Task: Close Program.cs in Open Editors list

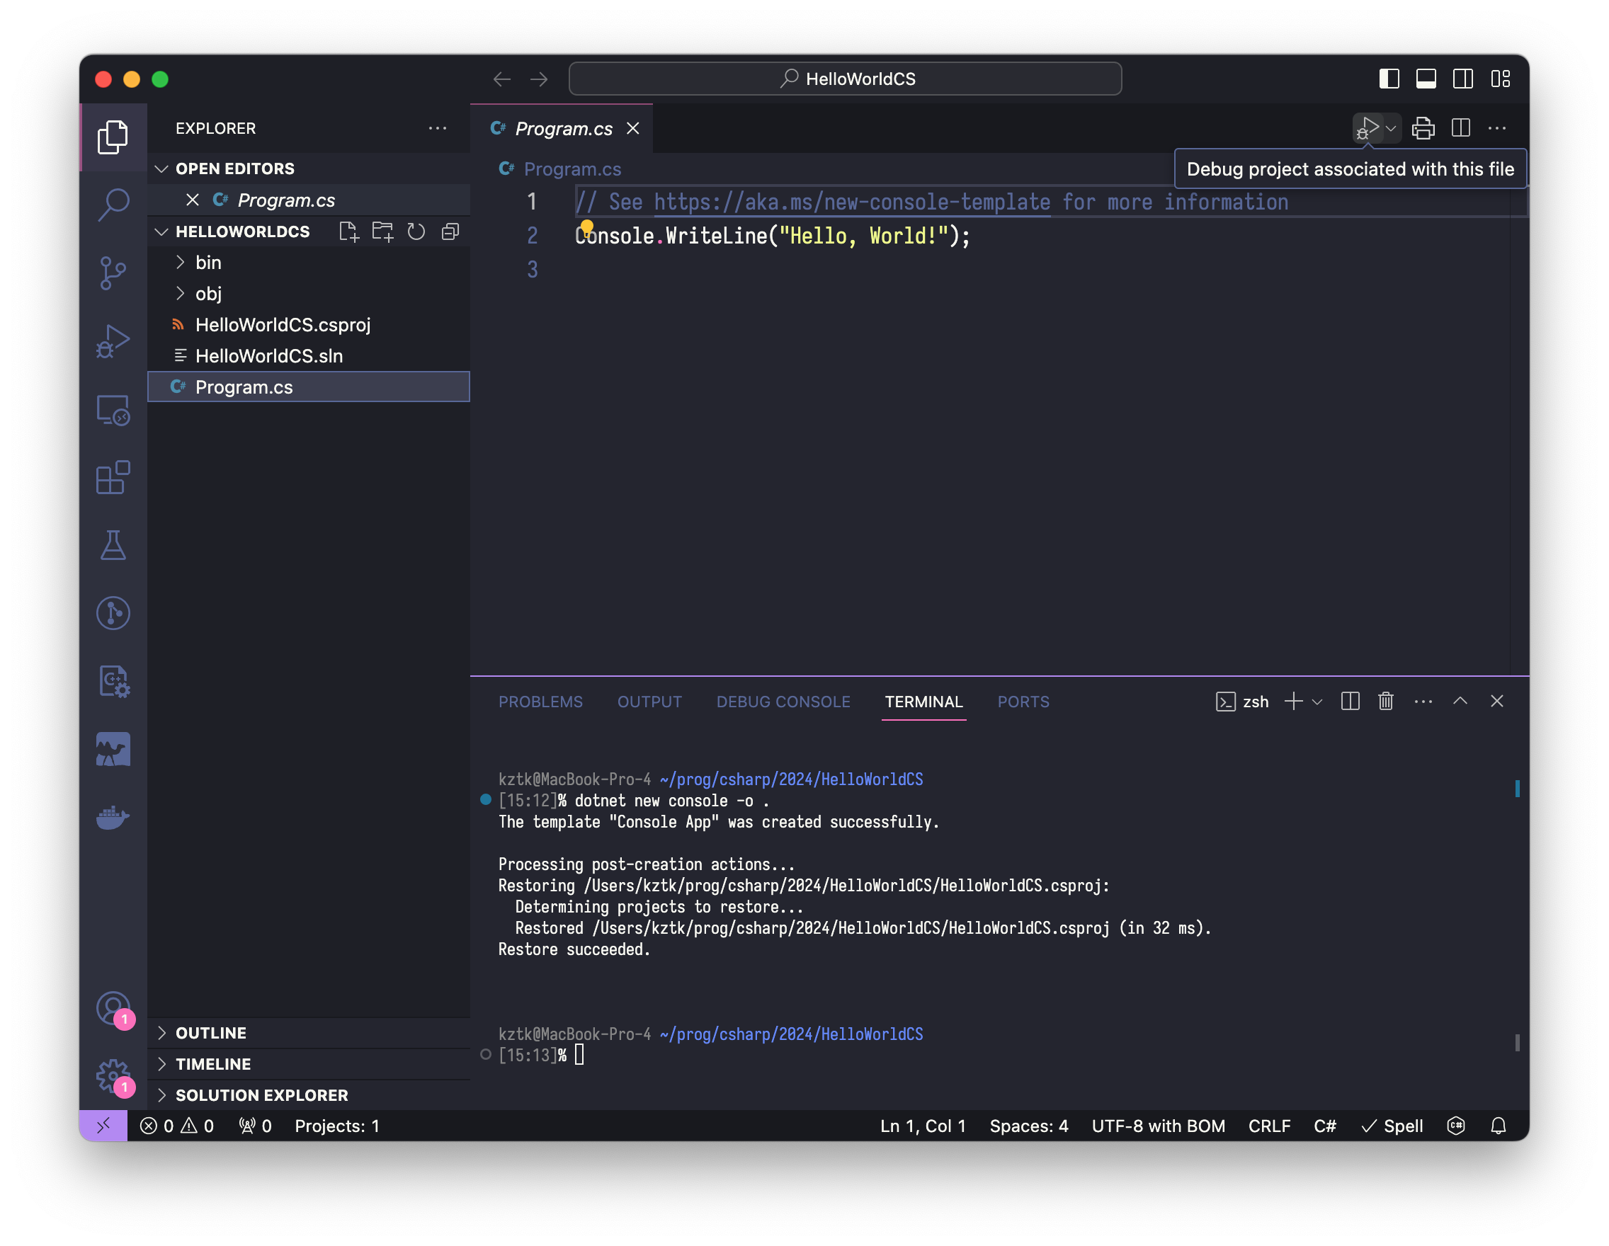Action: tap(193, 200)
